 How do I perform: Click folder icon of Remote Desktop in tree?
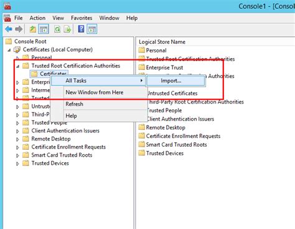tap(26, 139)
